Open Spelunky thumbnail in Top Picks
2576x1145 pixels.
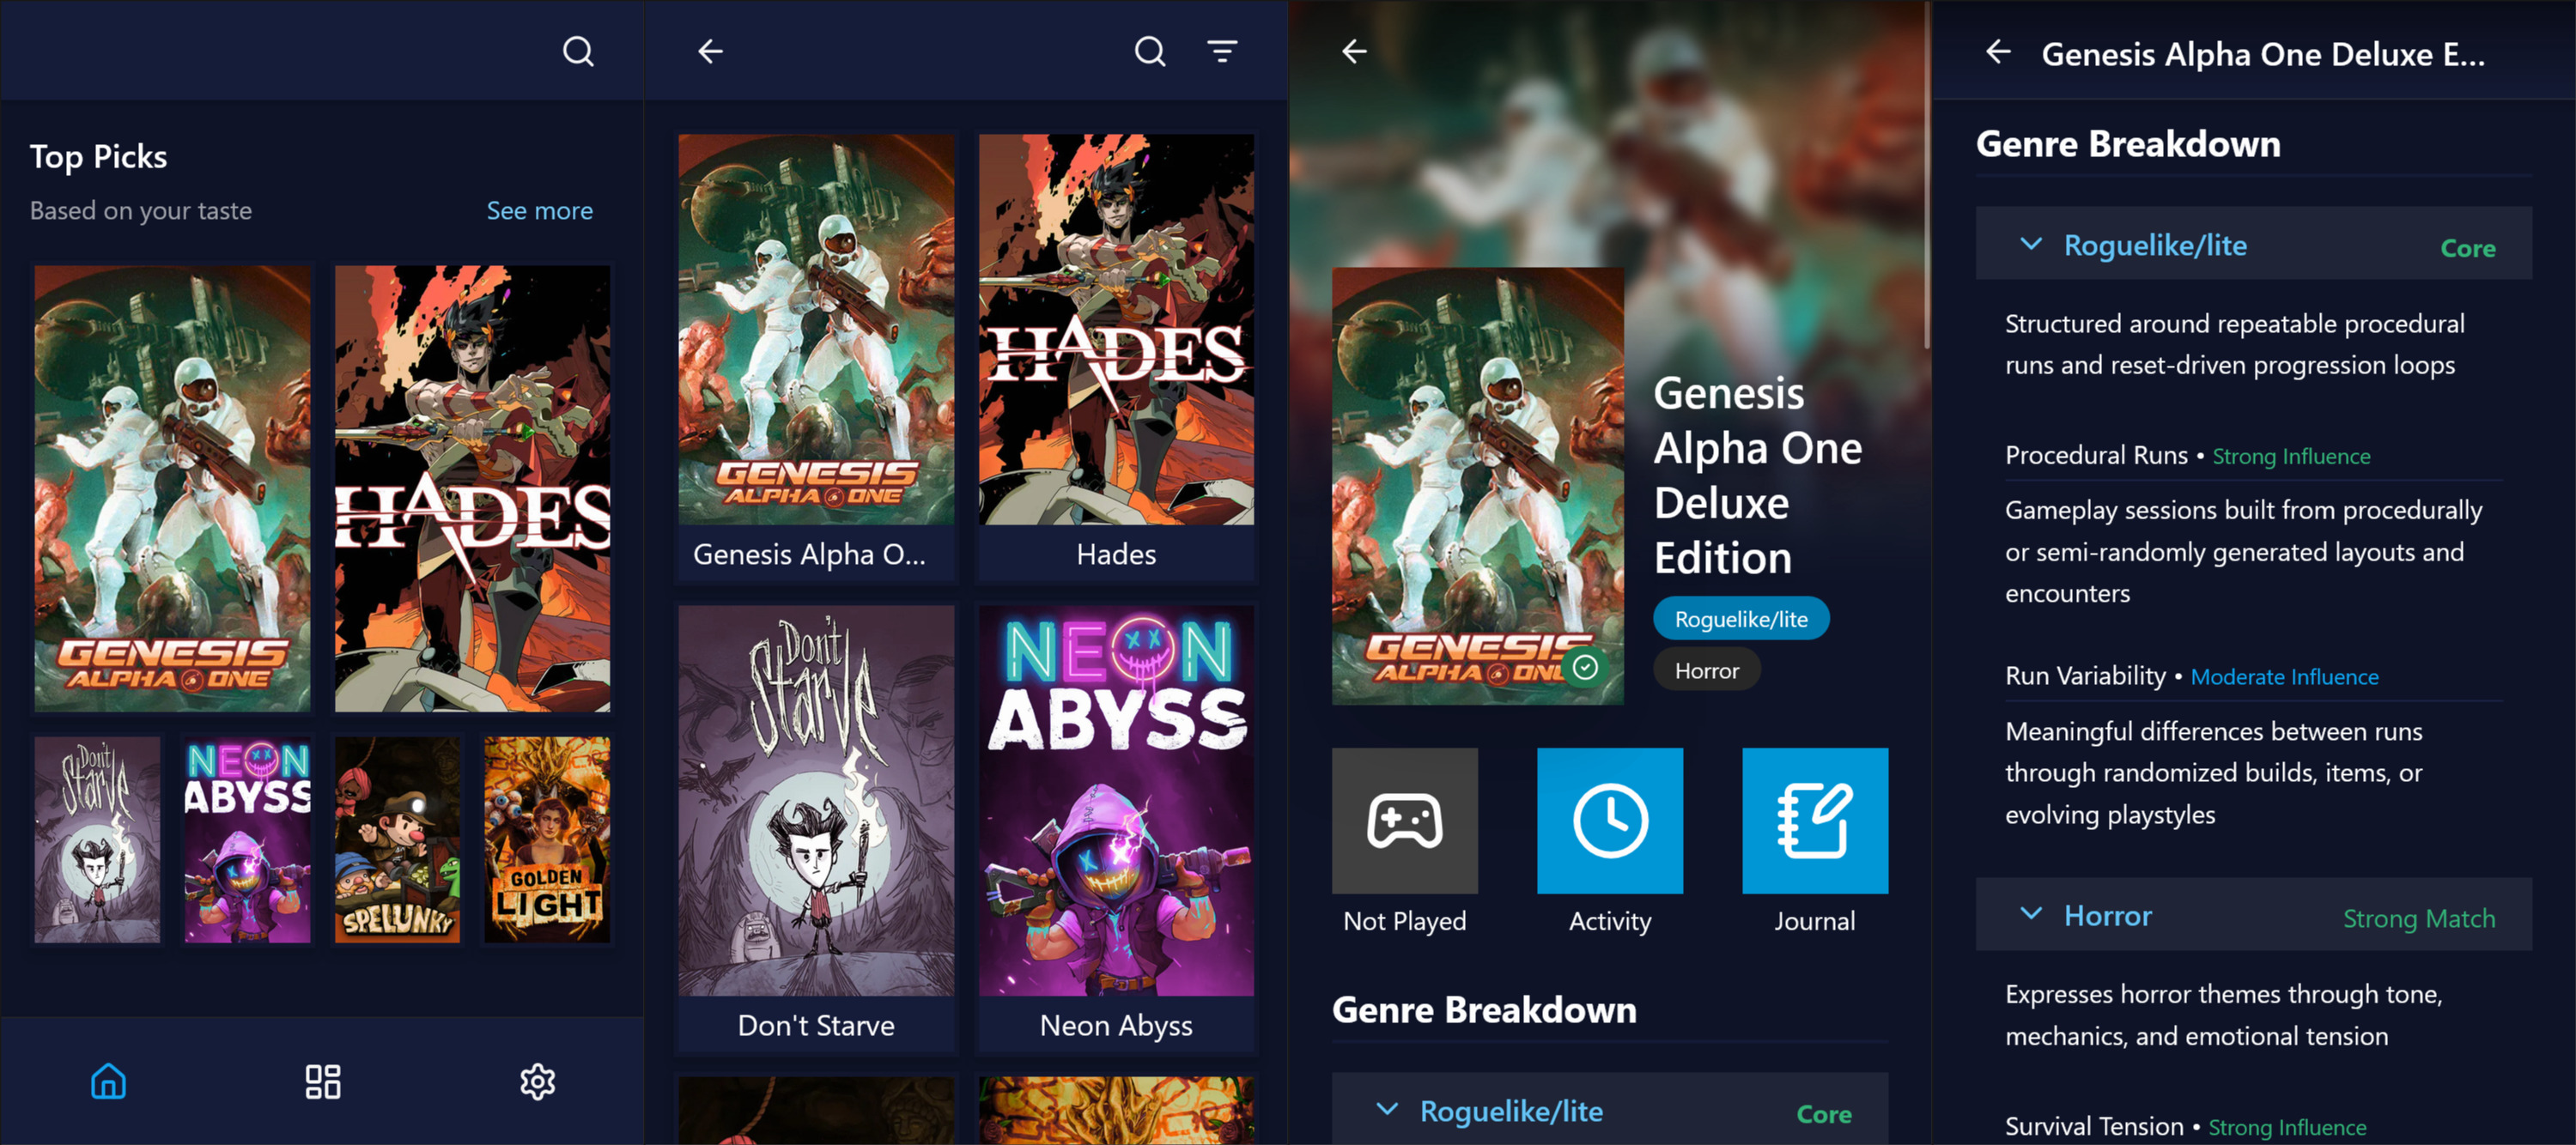[397, 840]
